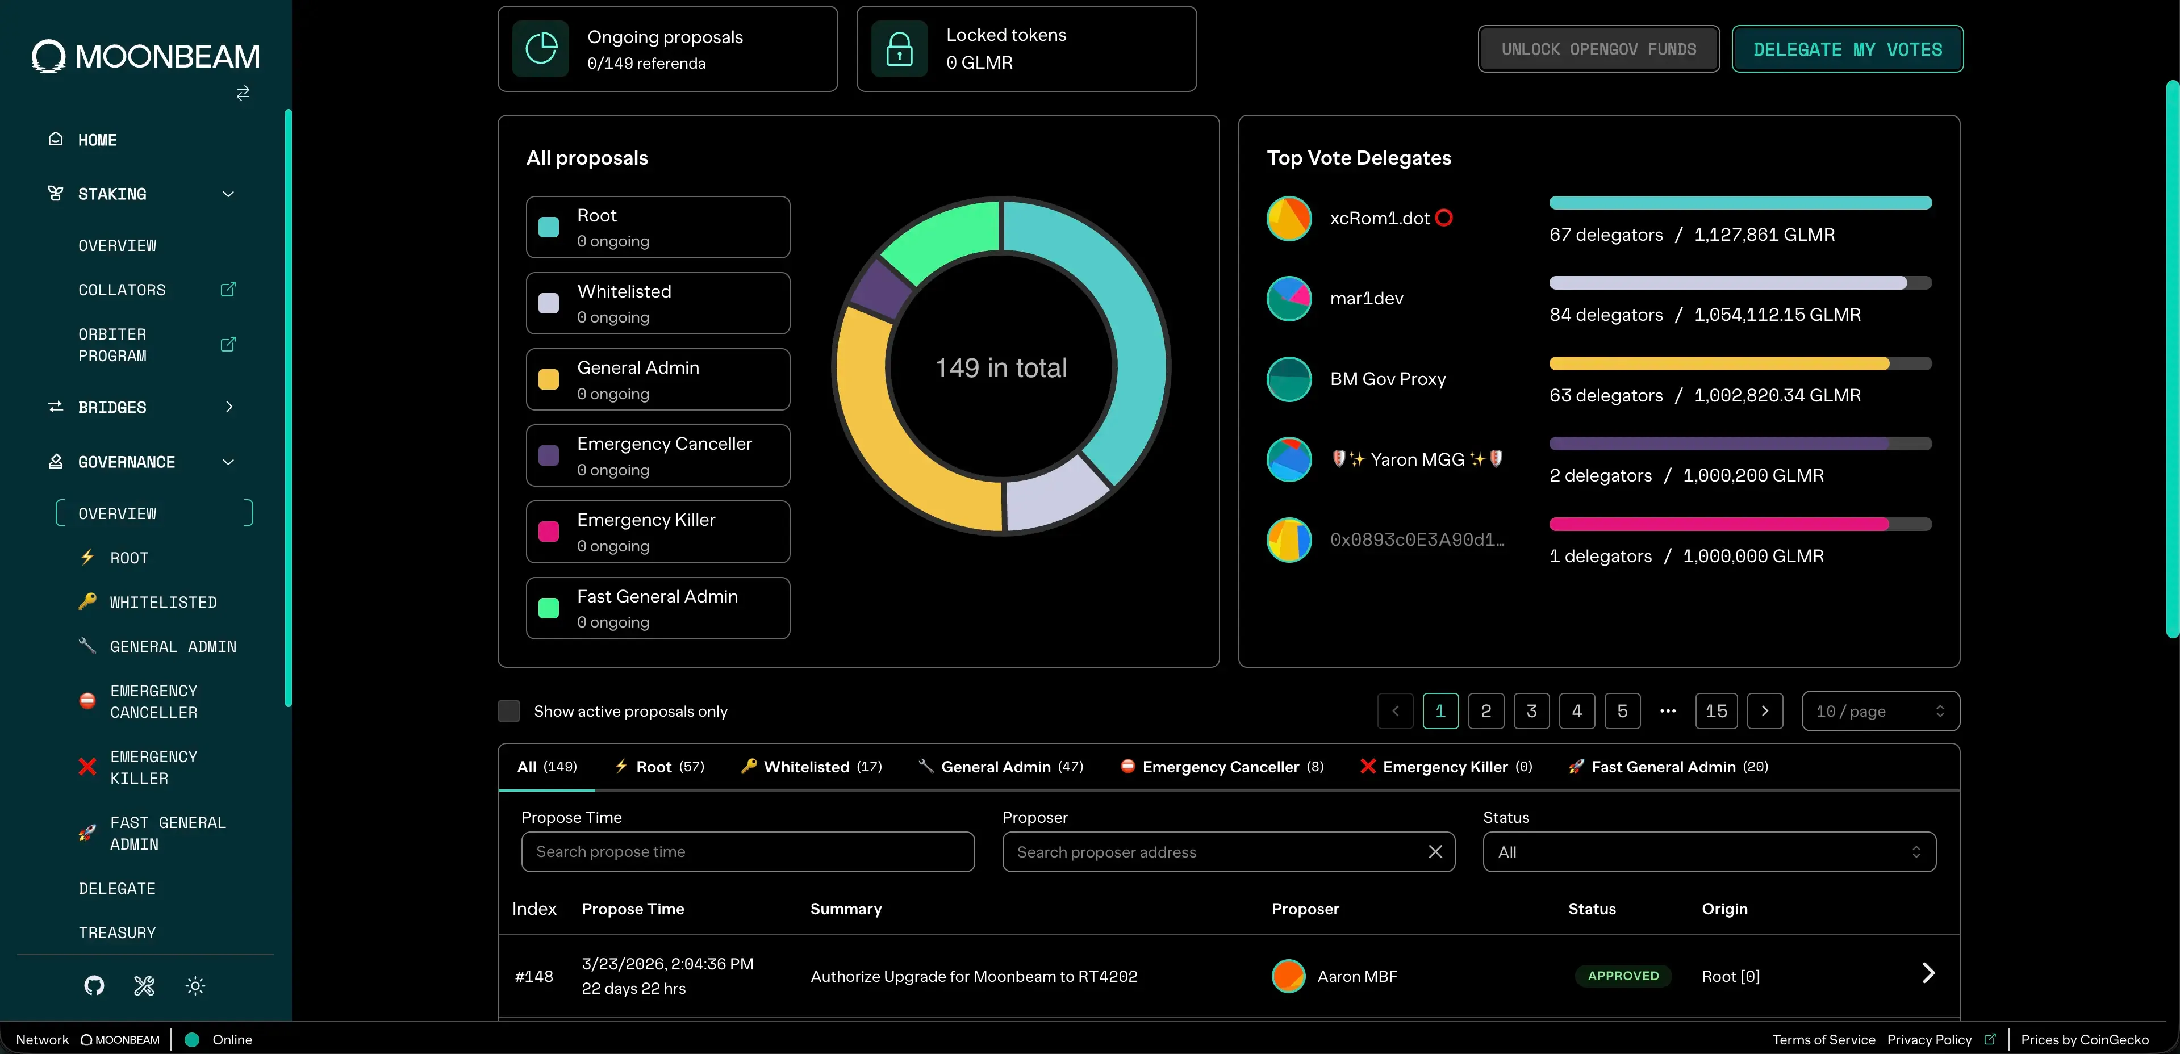Switch to Fast General Admin (20) tab
The height and width of the screenshot is (1054, 2180).
click(x=1668, y=767)
